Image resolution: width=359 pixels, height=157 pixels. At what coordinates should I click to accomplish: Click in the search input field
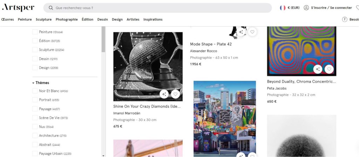(x=158, y=8)
